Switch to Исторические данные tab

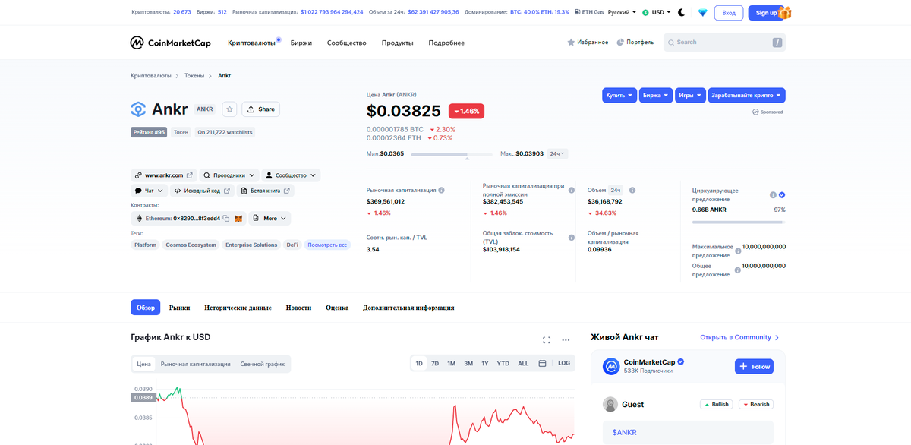(x=238, y=308)
